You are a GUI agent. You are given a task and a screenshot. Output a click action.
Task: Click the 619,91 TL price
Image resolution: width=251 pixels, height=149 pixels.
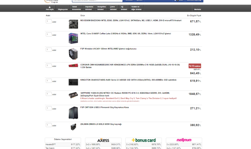coord(196,81)
